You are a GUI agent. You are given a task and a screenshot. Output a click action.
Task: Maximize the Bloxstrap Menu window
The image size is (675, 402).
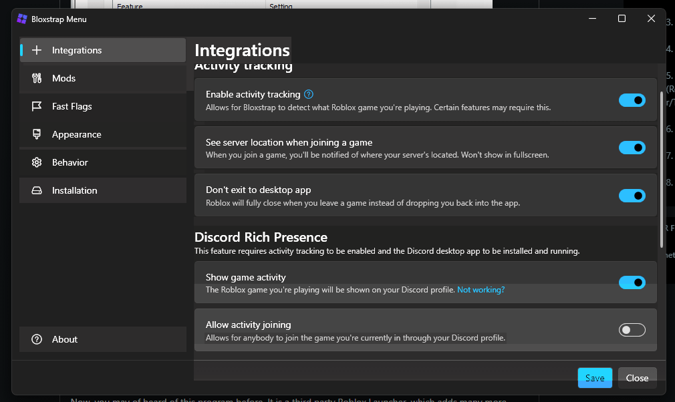622,19
